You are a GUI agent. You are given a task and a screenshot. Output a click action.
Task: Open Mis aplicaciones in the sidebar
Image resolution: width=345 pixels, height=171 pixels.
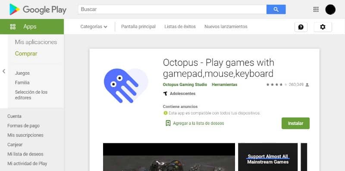[x=36, y=42]
